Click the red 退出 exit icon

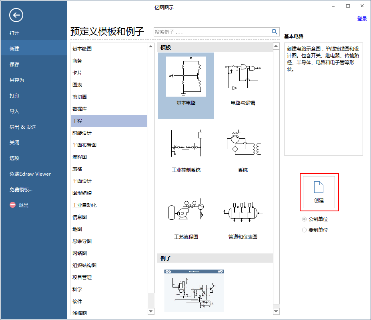coord(12,205)
